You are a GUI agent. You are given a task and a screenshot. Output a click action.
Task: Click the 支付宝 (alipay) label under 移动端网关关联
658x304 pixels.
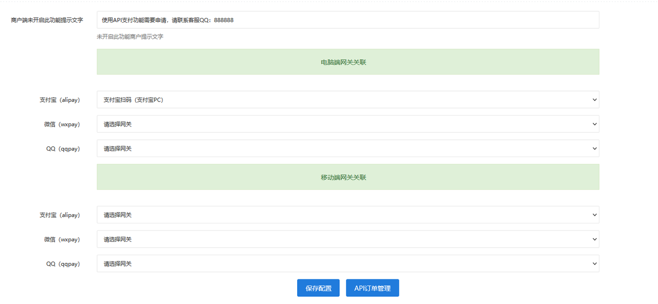point(60,215)
